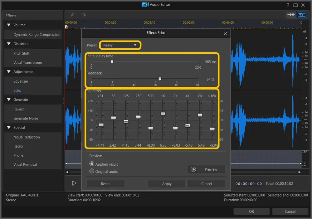Switch to mixer view icon

pos(302,15)
